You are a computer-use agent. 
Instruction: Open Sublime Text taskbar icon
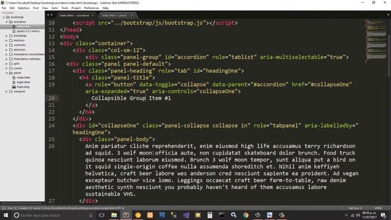click(126, 215)
